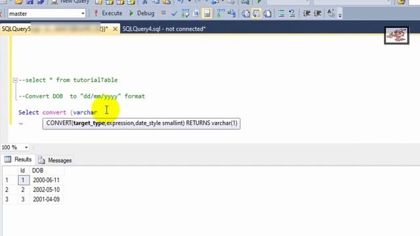
Task: Switch to the Results tab
Action: pyautogui.click(x=18, y=159)
